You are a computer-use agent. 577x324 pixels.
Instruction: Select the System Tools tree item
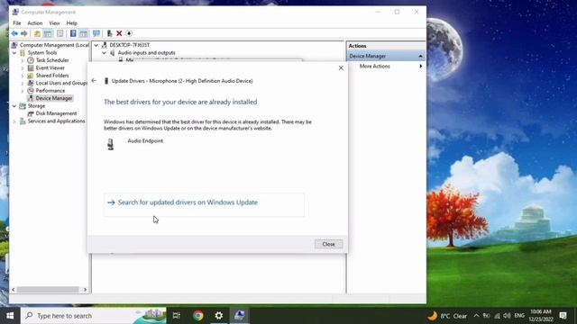[42, 52]
